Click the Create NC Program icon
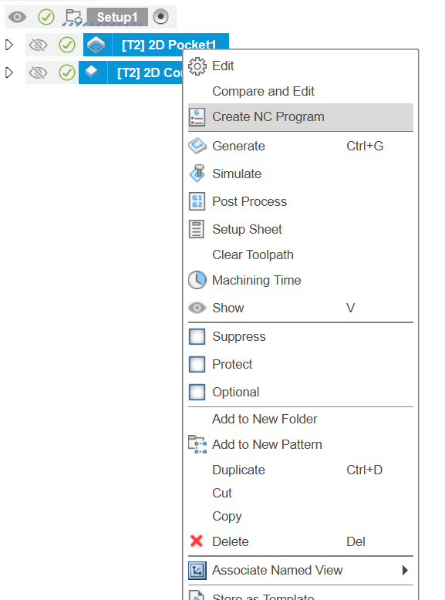This screenshot has height=600, width=445. (x=197, y=117)
